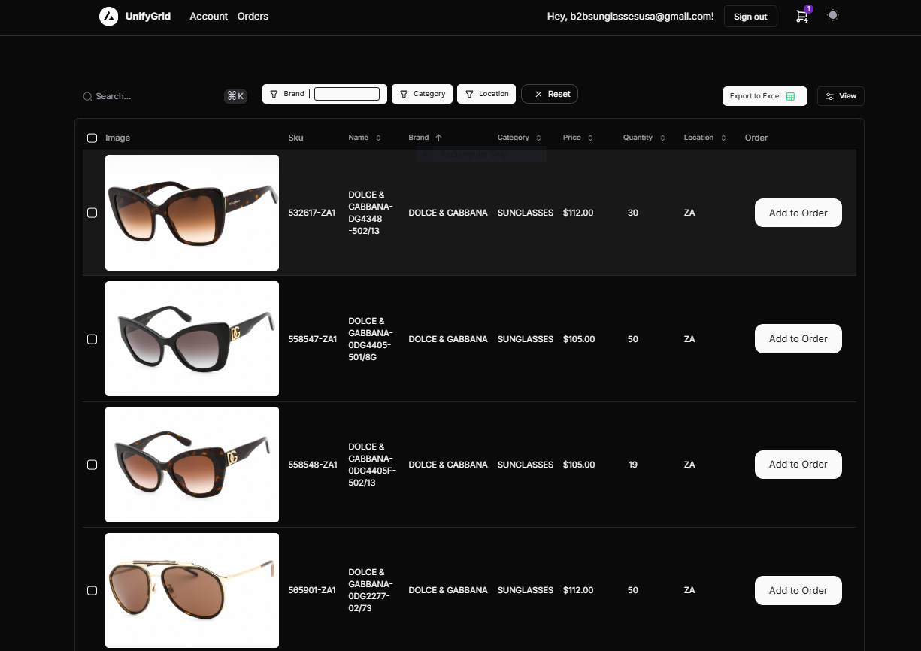921x651 pixels.
Task: Add 0DG4405F-502/13 to order
Action: point(798,465)
